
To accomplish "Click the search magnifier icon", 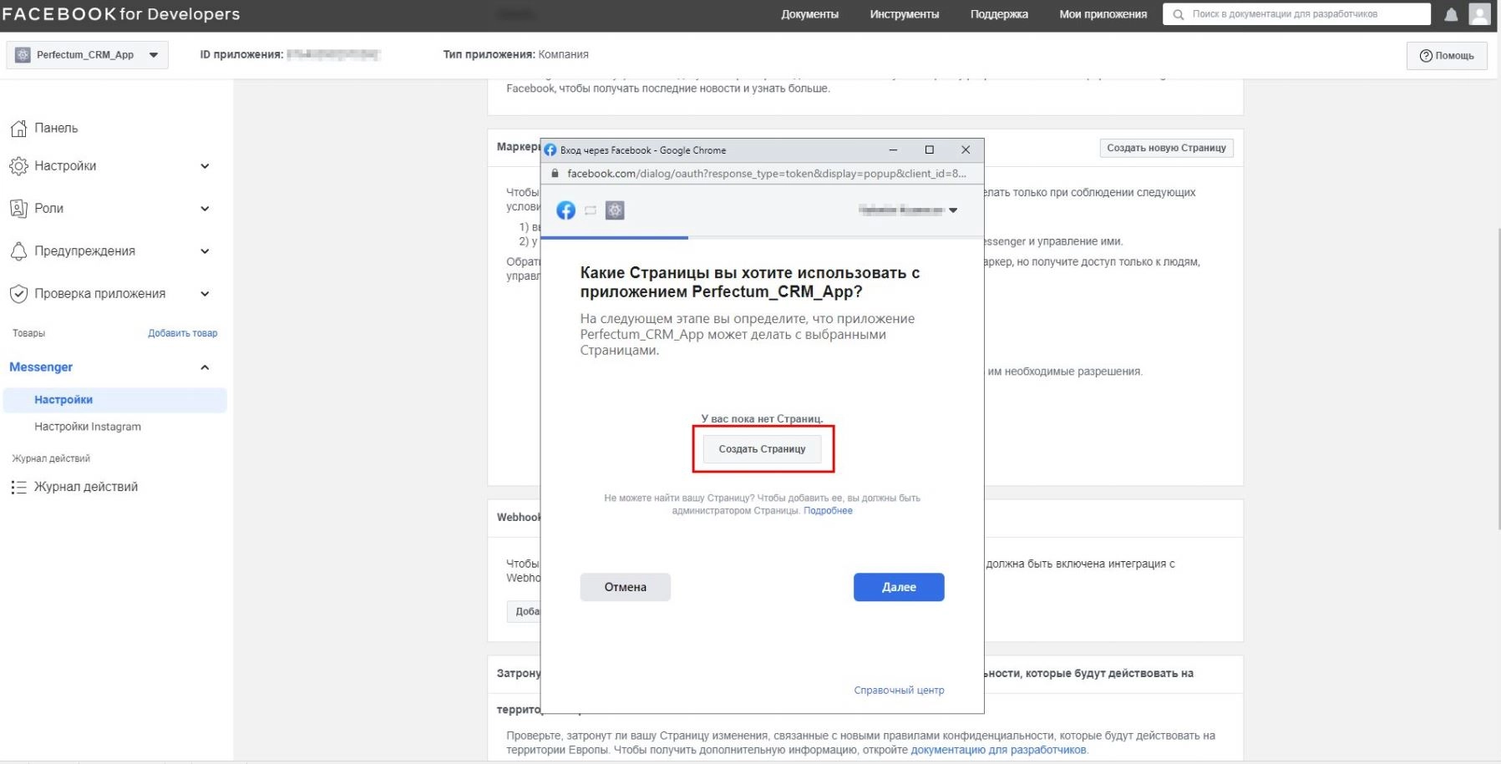I will pyautogui.click(x=1179, y=14).
